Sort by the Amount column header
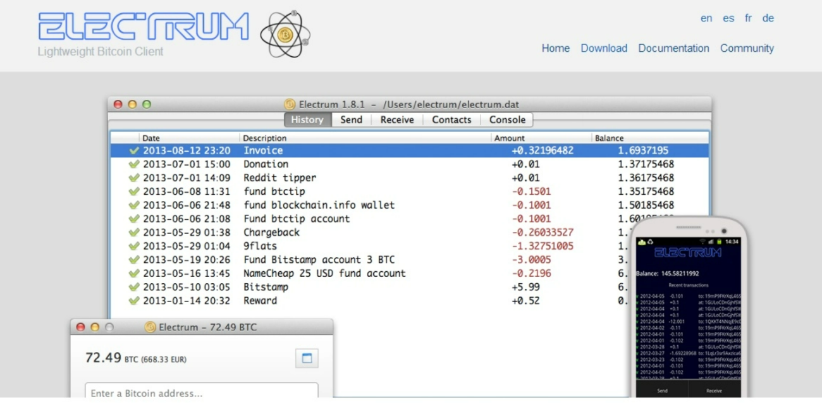This screenshot has height=409, width=822. tap(510, 138)
